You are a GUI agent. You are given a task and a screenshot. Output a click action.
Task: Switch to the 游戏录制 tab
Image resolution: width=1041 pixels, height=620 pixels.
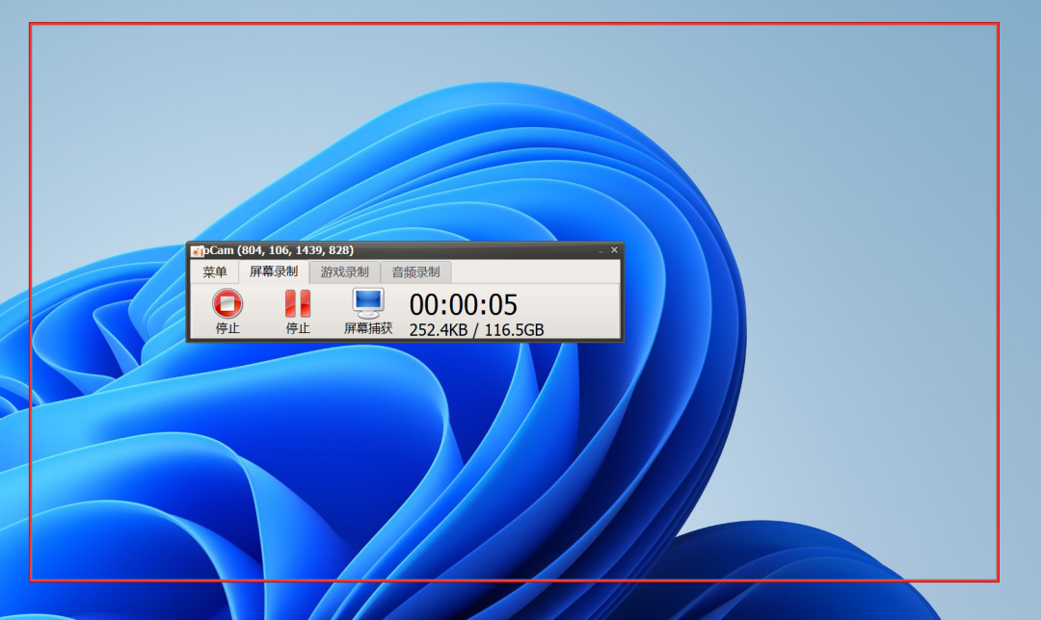(x=345, y=272)
